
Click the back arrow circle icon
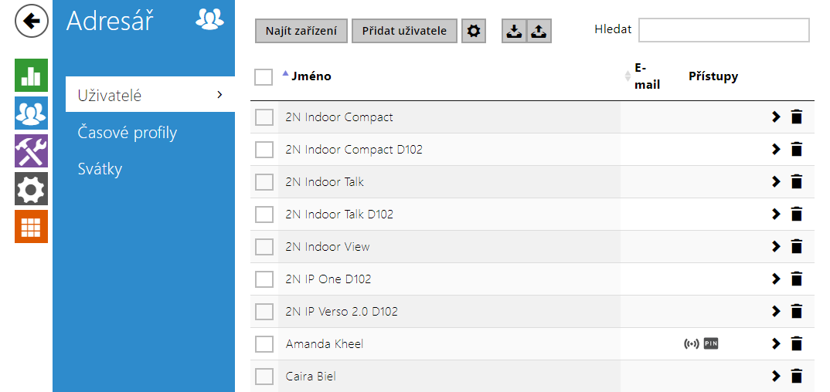32,21
